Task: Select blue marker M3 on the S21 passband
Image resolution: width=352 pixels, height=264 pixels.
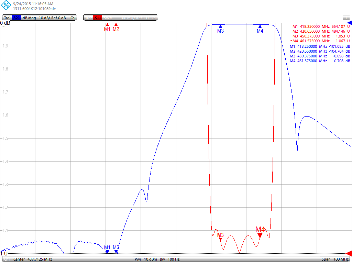Action: 220,26
